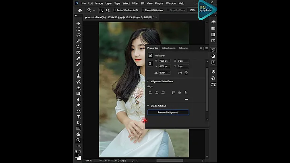
Task: Select the Gradient tool
Action: point(78,94)
